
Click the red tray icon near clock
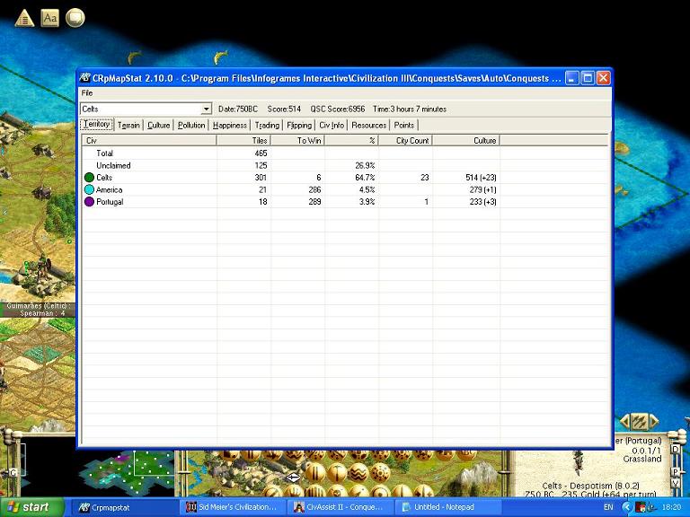[x=641, y=507]
